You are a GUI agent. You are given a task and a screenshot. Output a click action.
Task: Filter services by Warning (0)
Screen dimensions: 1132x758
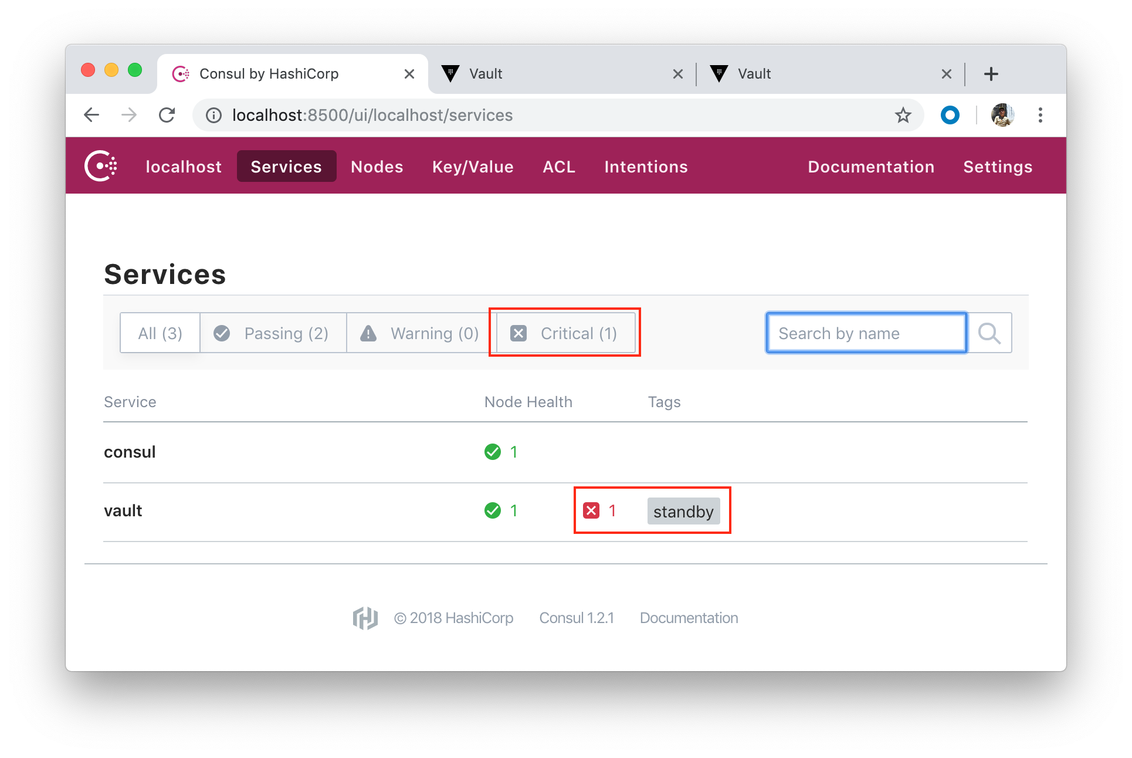pyautogui.click(x=422, y=333)
